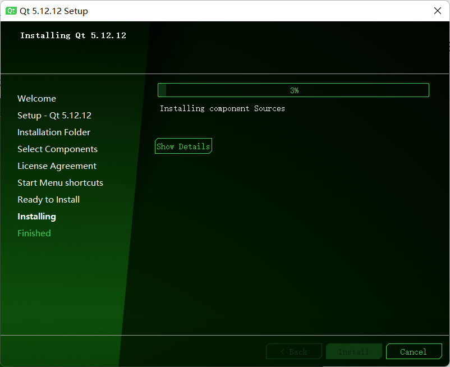Click the Installing component Sources status text
This screenshot has width=450, height=367.
[222, 108]
